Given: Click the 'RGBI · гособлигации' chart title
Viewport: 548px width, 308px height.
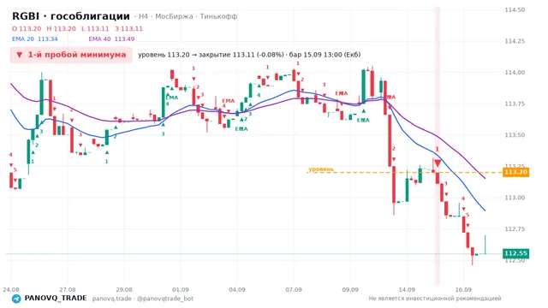Looking at the screenshot, I should (x=71, y=16).
